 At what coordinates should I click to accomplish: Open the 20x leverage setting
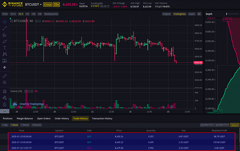tap(56, 5)
